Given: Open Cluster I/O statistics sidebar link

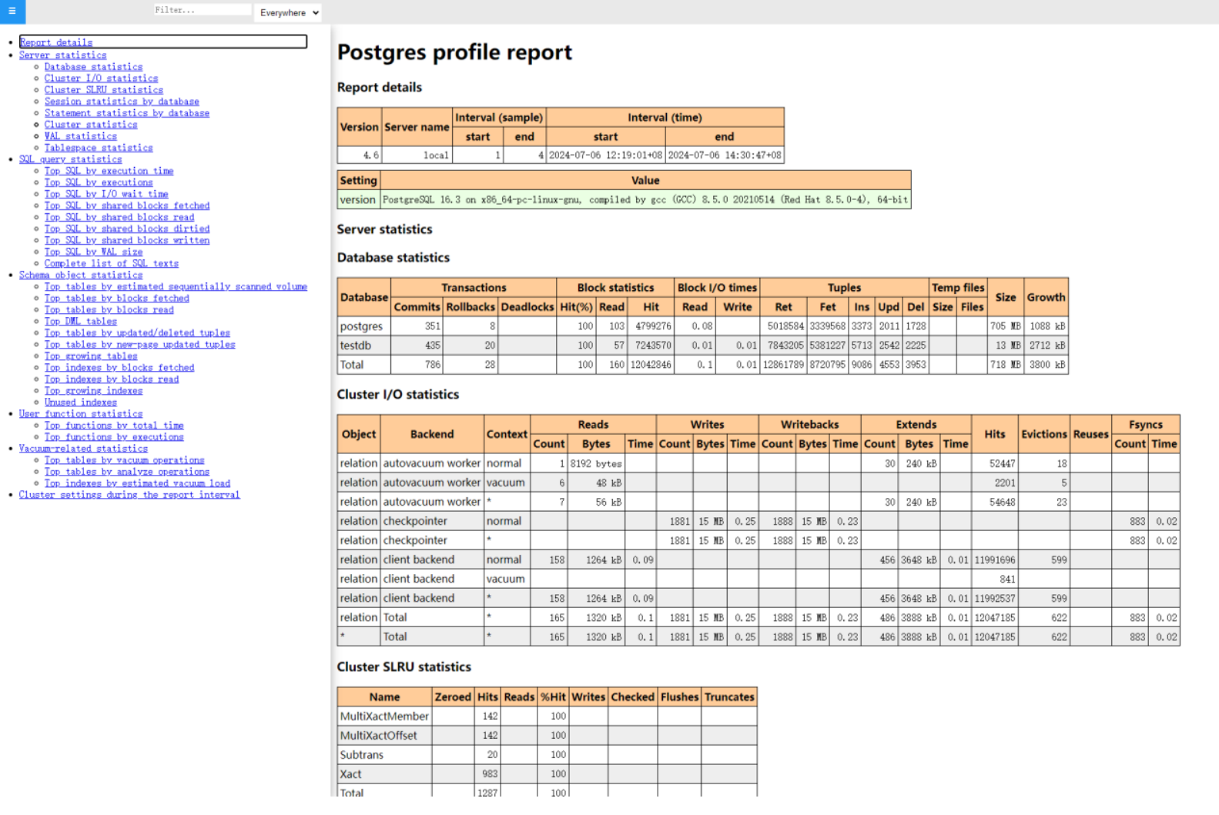Looking at the screenshot, I should [x=101, y=78].
